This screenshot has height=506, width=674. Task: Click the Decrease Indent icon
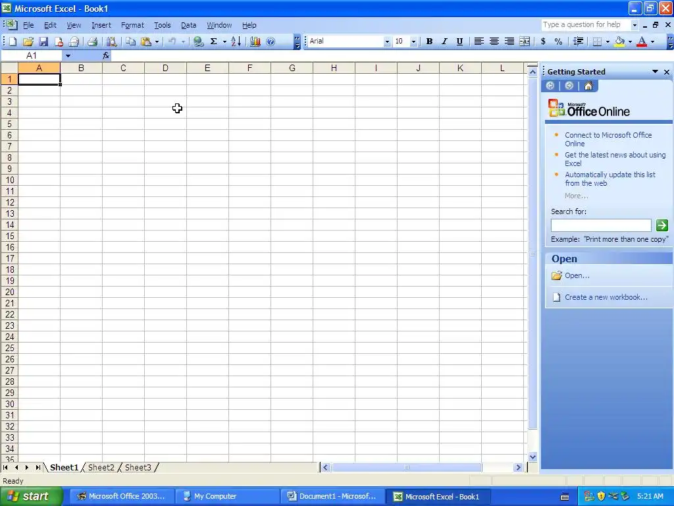[578, 42]
